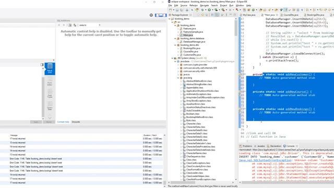Click the Open Type icon in toolbar
The image size is (334, 188).
pyautogui.click(x=260, y=10)
